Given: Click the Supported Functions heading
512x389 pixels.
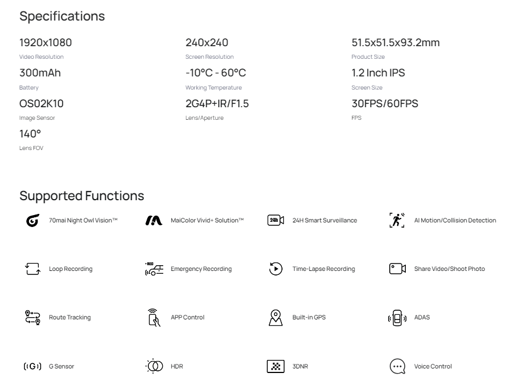Looking at the screenshot, I should (82, 196).
